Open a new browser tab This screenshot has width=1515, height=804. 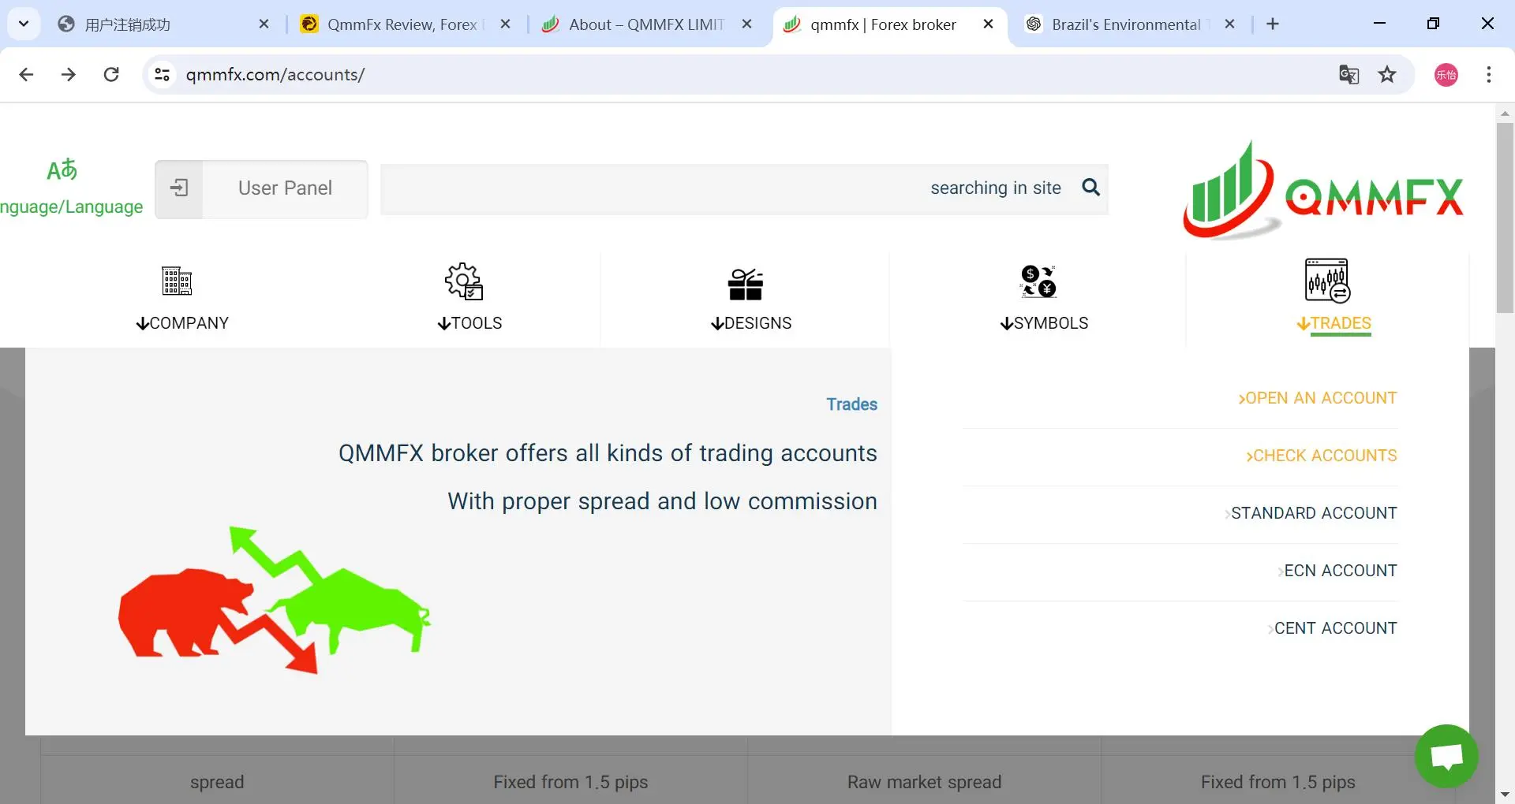1273,24
